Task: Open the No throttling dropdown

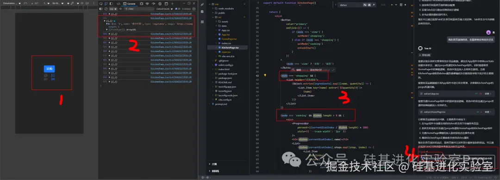Action: point(58,3)
